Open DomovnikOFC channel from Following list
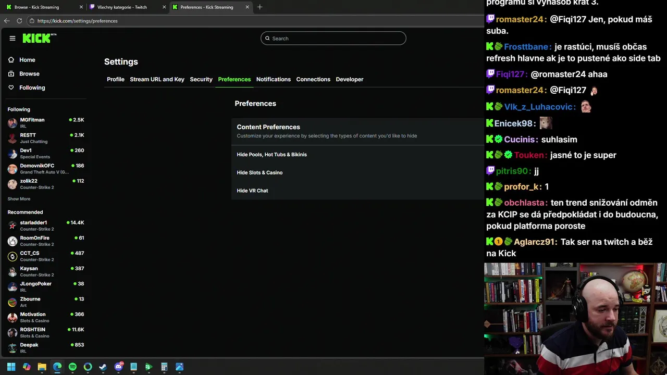The width and height of the screenshot is (667, 375). tap(46, 169)
